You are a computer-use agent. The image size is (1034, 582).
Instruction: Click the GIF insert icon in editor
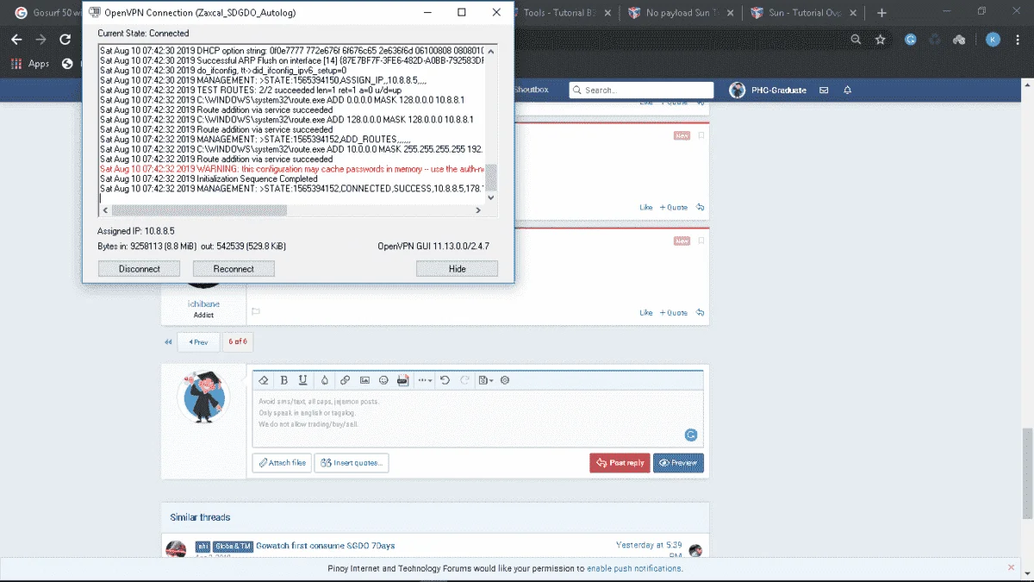point(402,380)
